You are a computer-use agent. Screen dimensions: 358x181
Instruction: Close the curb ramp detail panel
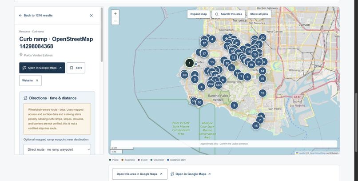pyautogui.click(x=91, y=16)
